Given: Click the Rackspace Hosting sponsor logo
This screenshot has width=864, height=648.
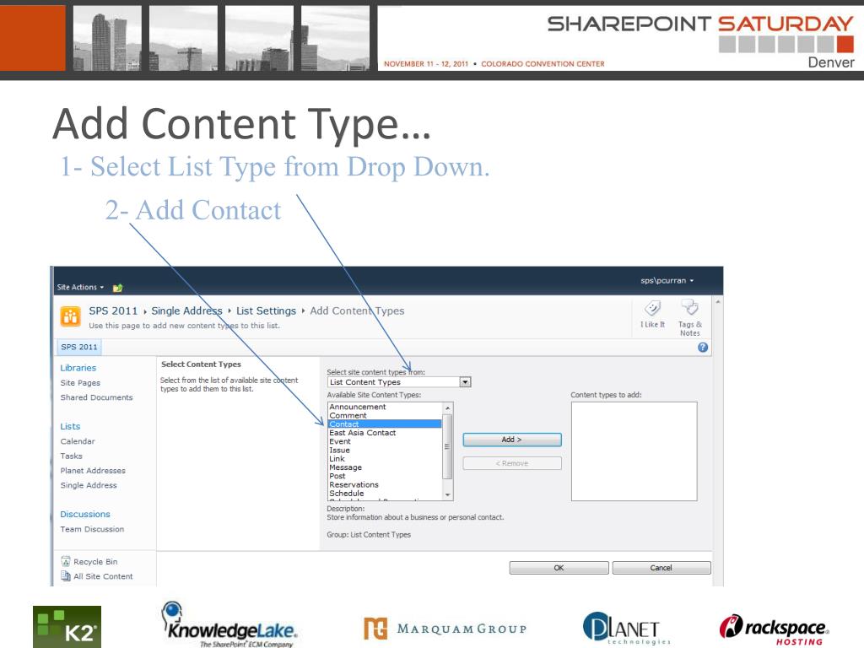Looking at the screenshot, I should (x=774, y=629).
